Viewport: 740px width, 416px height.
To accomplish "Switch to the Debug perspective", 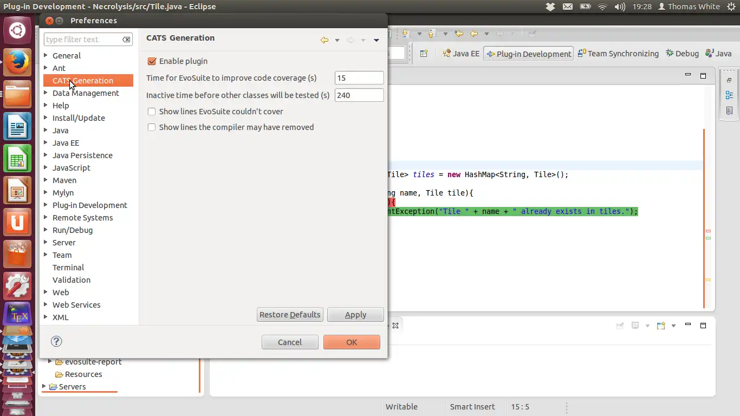I will (x=682, y=54).
